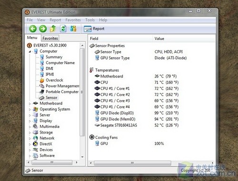Select the CPU #1 / Core #4 row
Viewport: 238px width, 181px height.
137,107
